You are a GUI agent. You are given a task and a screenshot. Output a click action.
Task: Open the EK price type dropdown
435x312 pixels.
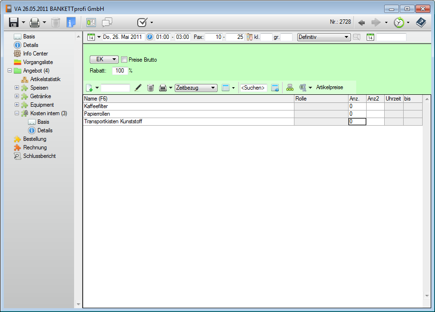pos(104,60)
